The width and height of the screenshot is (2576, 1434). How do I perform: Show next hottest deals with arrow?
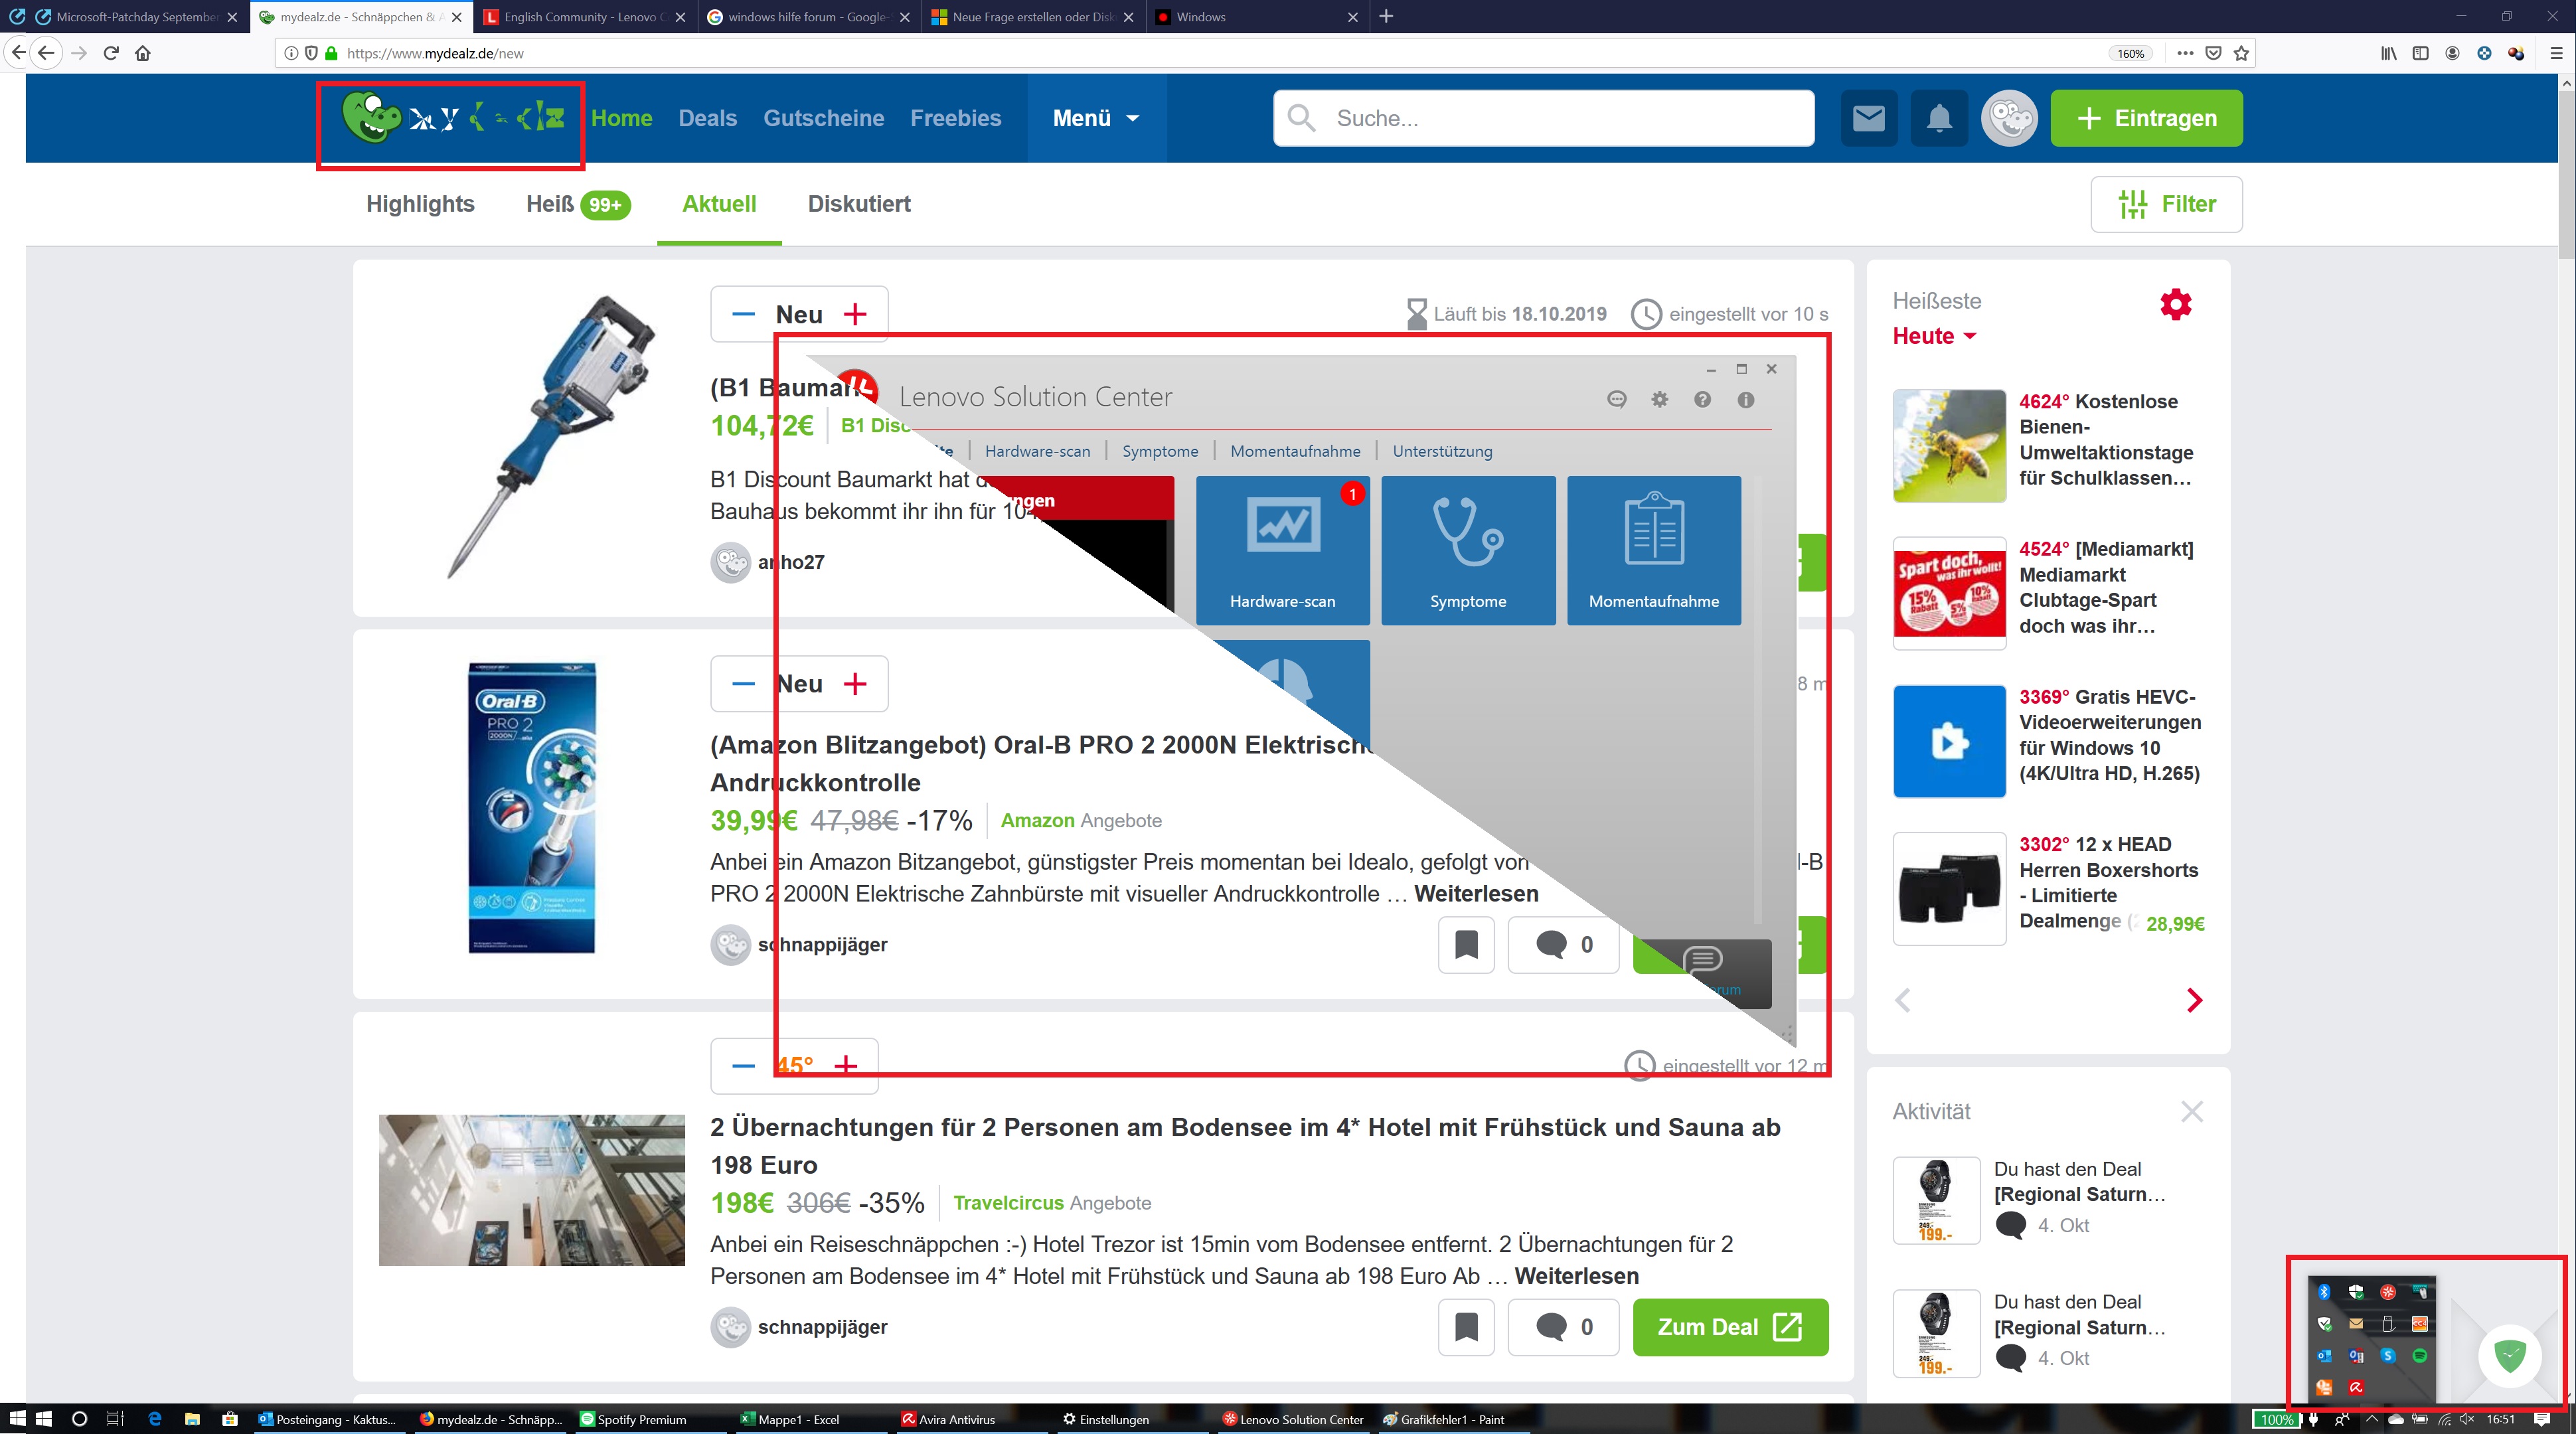click(x=2194, y=1000)
